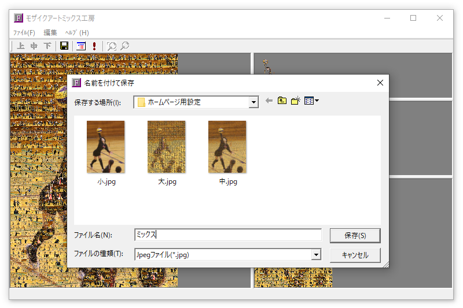The width and height of the screenshot is (463, 308).
Task: Click the 中 (middle) toolbar icon
Action: coord(34,46)
